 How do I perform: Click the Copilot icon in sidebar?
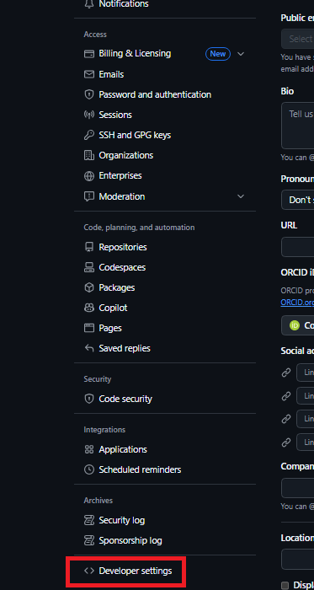[x=89, y=308]
